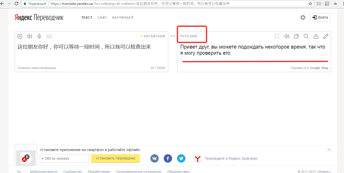Start voice input with the microphone icon
344x173 pixels.
(39, 36)
